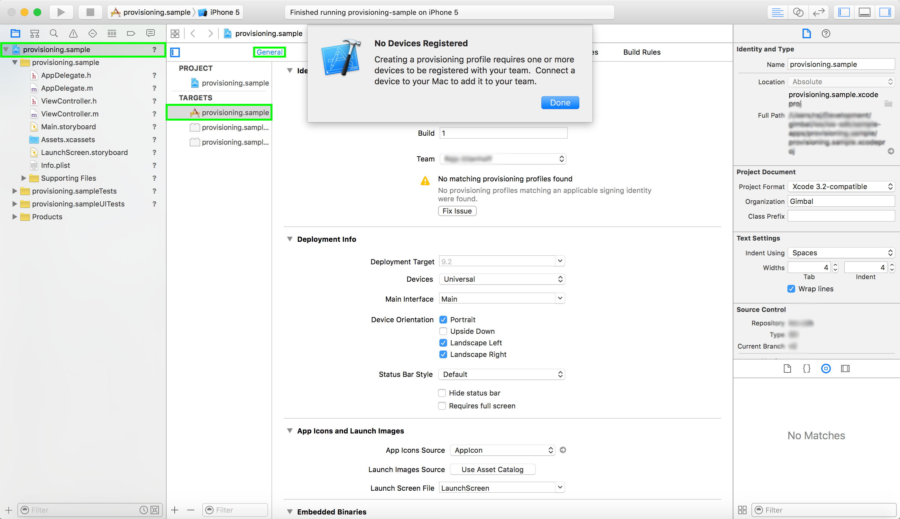This screenshot has width=900, height=519.
Task: Open the Team dropdown
Action: coord(503,159)
